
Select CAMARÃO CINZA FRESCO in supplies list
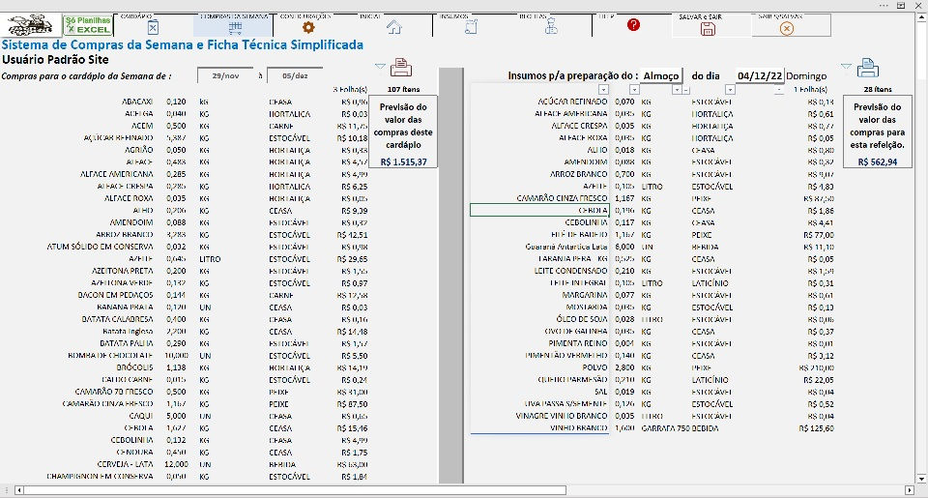coord(562,198)
